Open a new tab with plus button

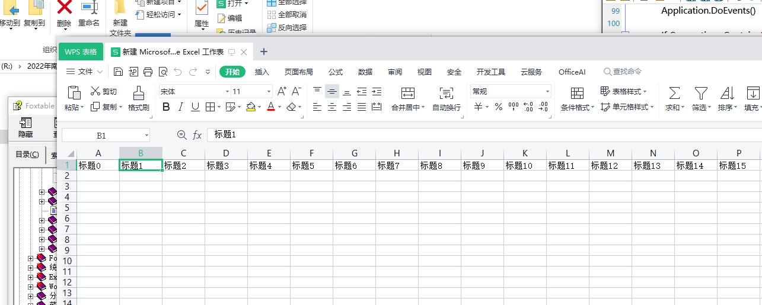(x=264, y=52)
